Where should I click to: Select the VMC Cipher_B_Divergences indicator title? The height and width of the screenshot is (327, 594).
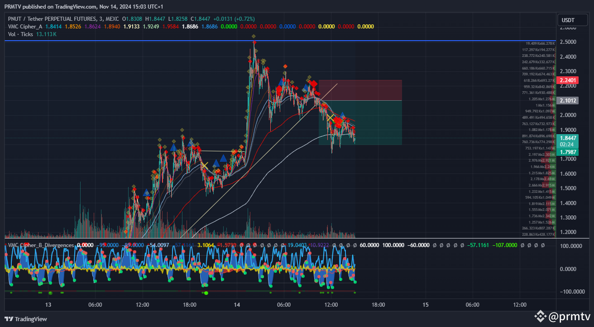[x=41, y=245]
